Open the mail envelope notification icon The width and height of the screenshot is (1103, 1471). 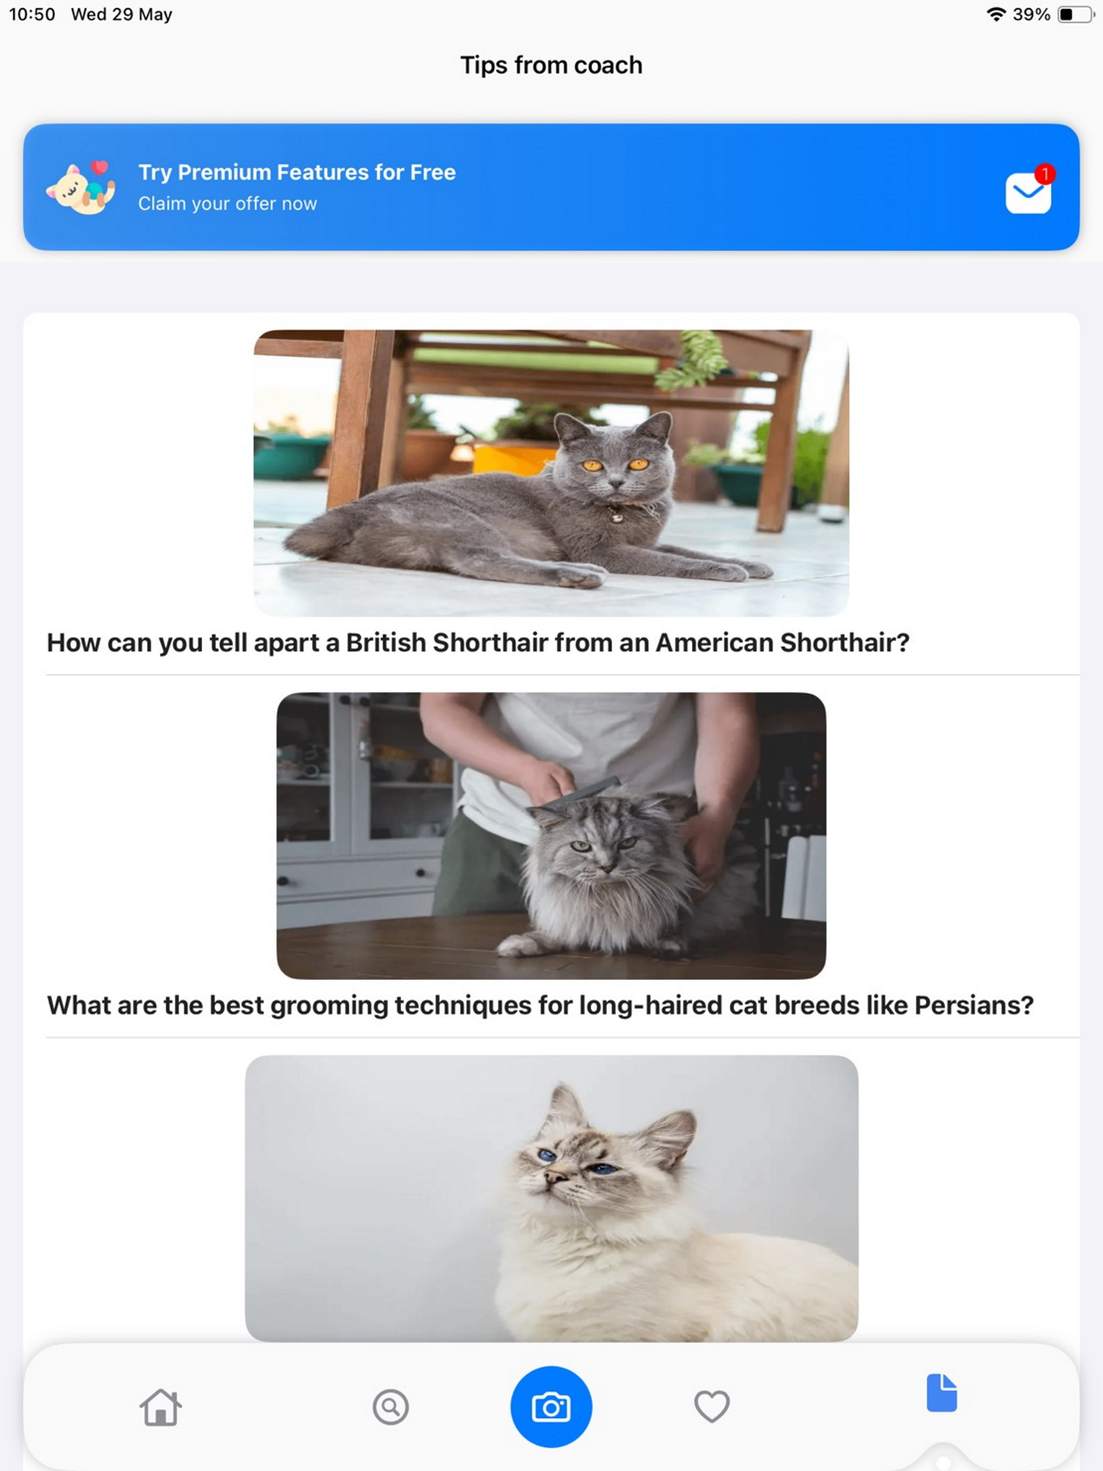(1029, 193)
